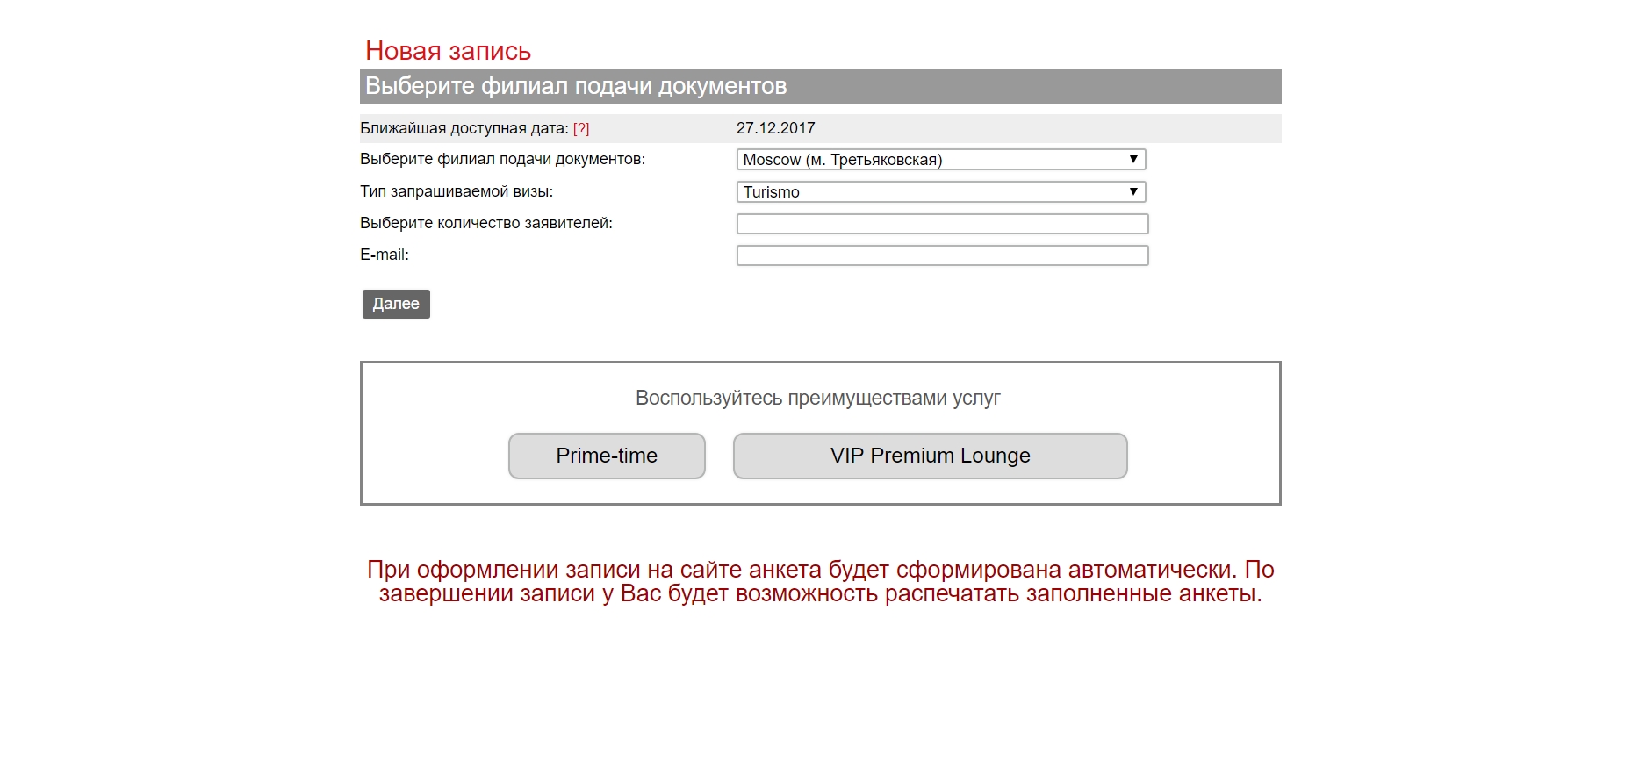Click the 'Ближайшая доступная дата:' label

[x=464, y=128]
